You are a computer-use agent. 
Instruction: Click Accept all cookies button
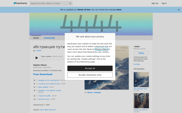(x=90, y=68)
